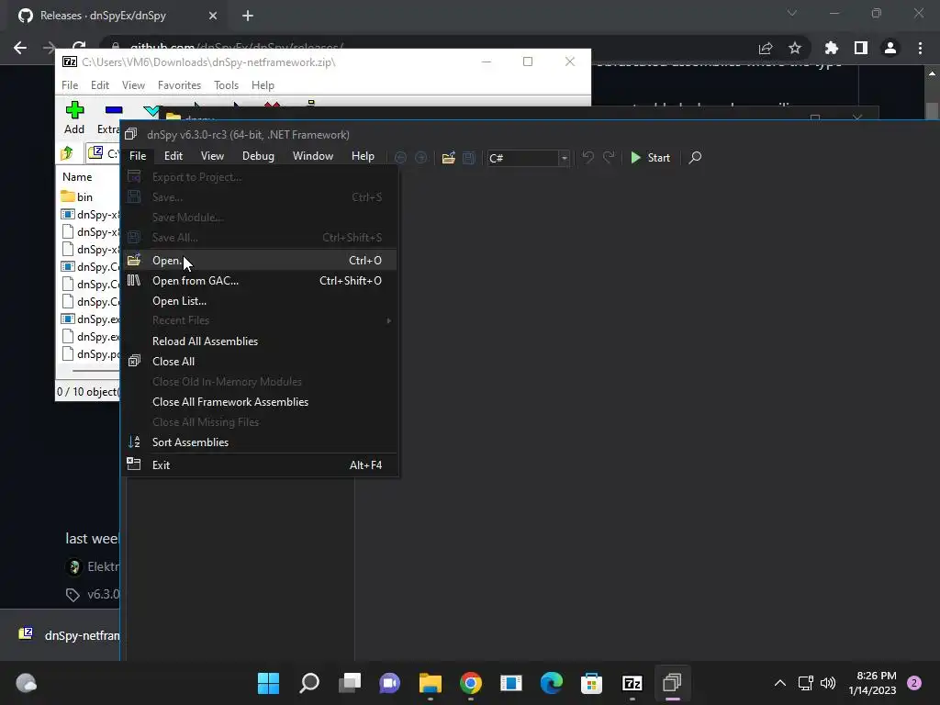The image size is (940, 705).
Task: Open the dnSpy View menu
Action: [212, 156]
